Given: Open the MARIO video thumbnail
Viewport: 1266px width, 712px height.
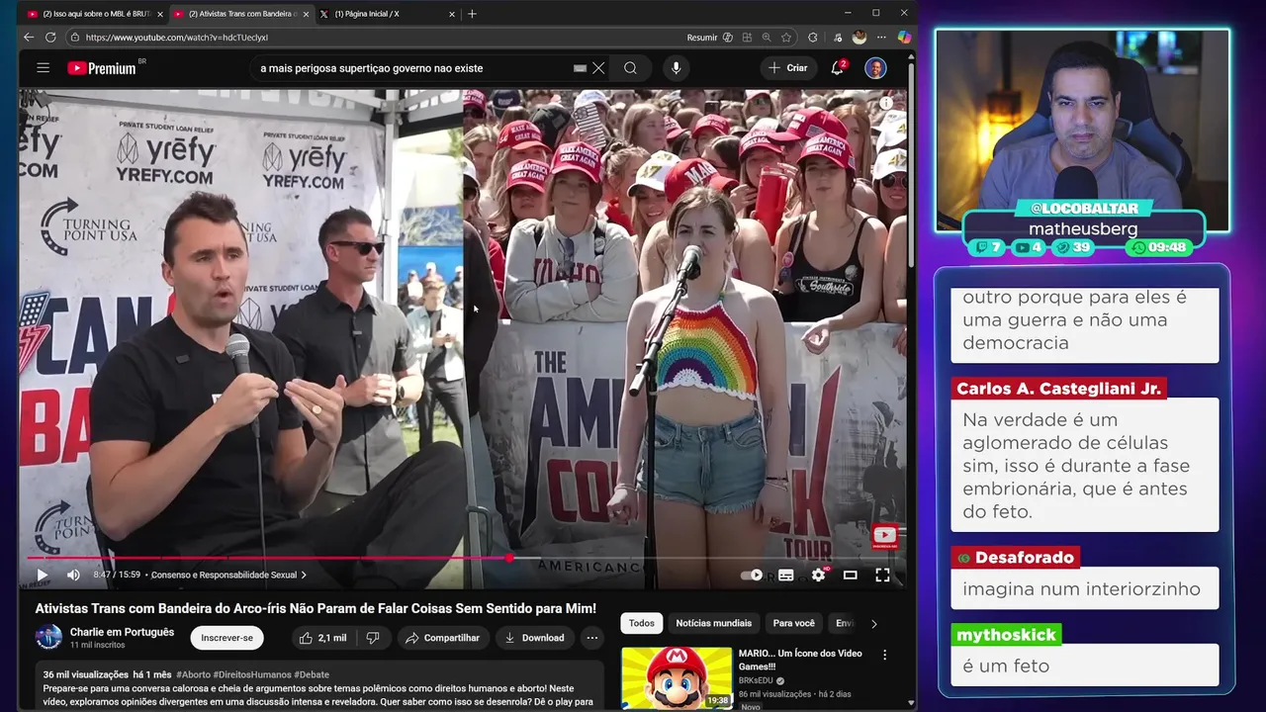Looking at the screenshot, I should [x=677, y=677].
